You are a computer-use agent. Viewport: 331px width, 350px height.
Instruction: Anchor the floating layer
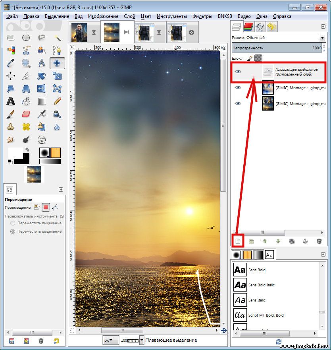tap(305, 241)
